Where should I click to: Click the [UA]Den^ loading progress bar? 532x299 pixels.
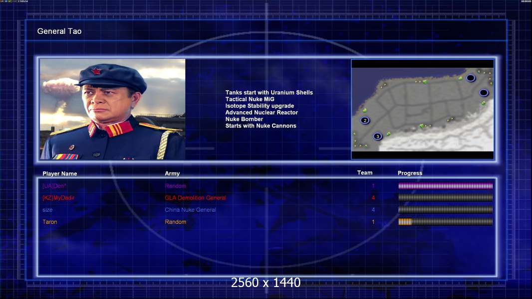coord(446,186)
